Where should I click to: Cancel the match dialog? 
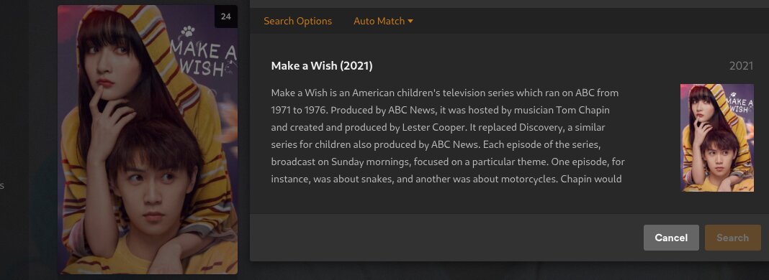(671, 238)
